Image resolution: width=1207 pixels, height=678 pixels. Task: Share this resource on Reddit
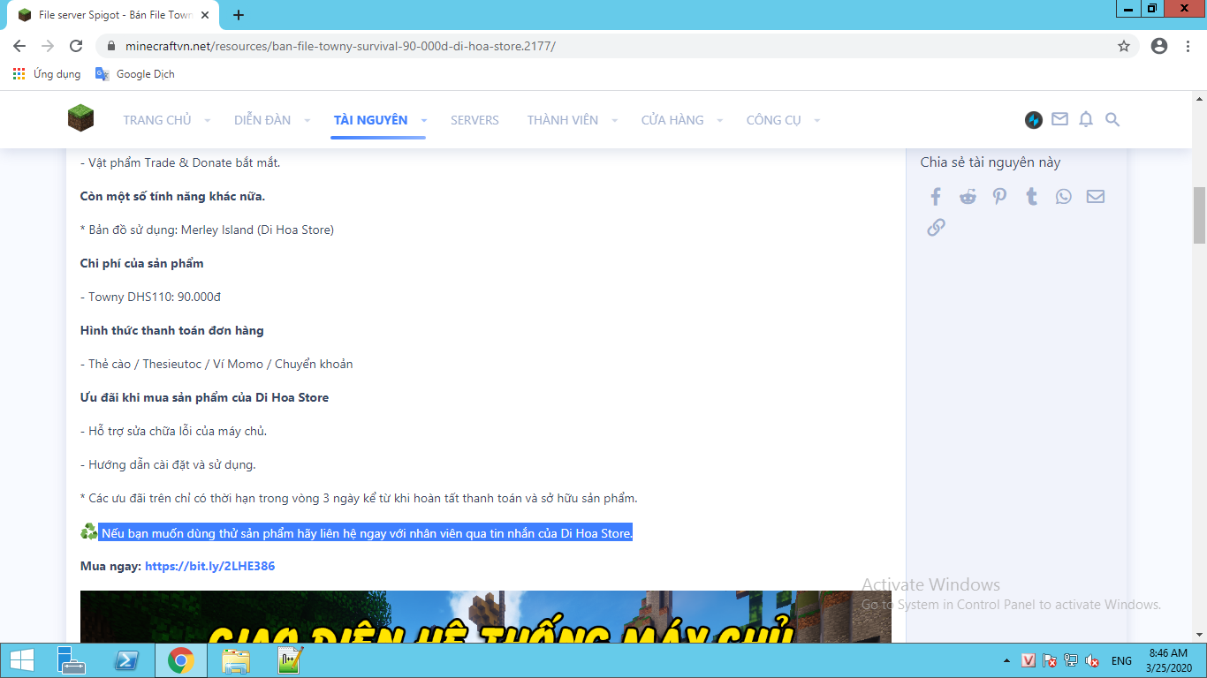(968, 196)
